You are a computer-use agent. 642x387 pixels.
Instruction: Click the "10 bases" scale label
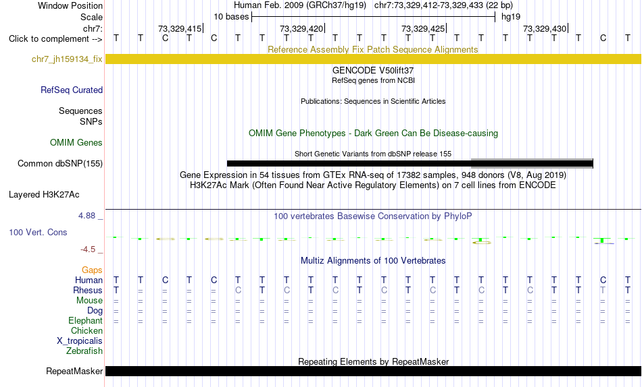click(x=231, y=17)
